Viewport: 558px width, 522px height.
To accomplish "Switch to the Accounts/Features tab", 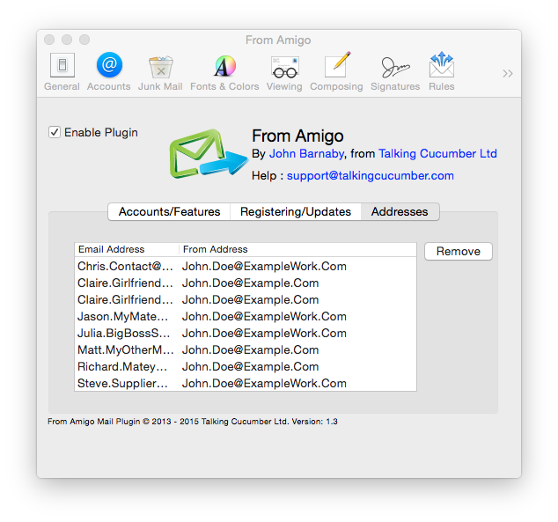I will (x=169, y=212).
